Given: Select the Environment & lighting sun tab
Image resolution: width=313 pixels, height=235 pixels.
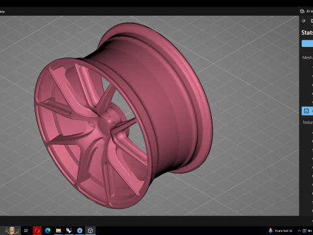Looking at the screenshot, I should tap(304, 21).
